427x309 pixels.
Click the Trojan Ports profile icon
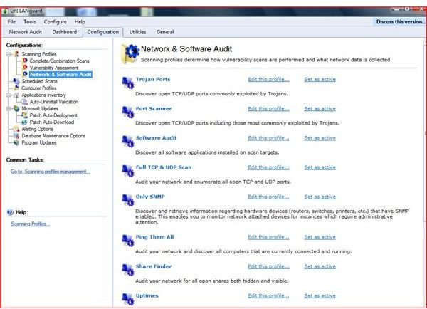[x=127, y=83]
